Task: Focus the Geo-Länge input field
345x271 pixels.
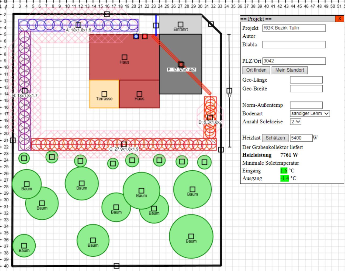Action: [306, 80]
